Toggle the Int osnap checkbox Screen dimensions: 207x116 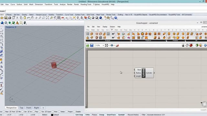(x=28, y=112)
